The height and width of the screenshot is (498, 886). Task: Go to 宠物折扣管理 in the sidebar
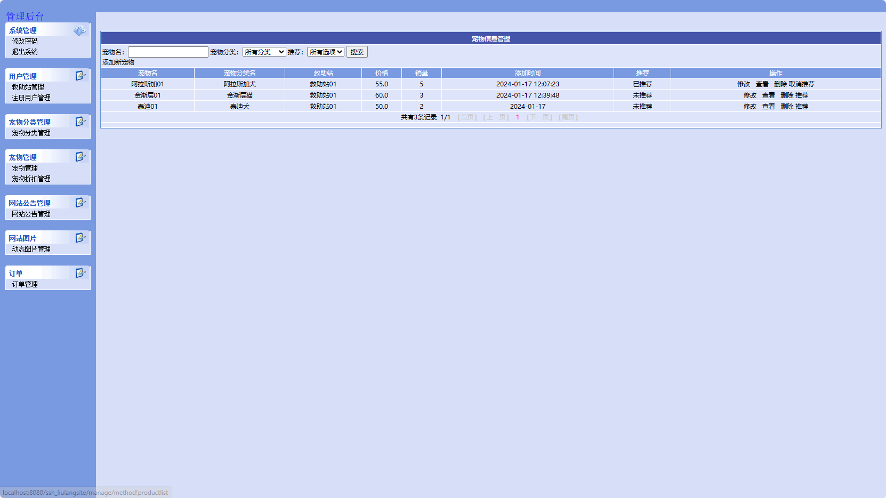pos(31,179)
